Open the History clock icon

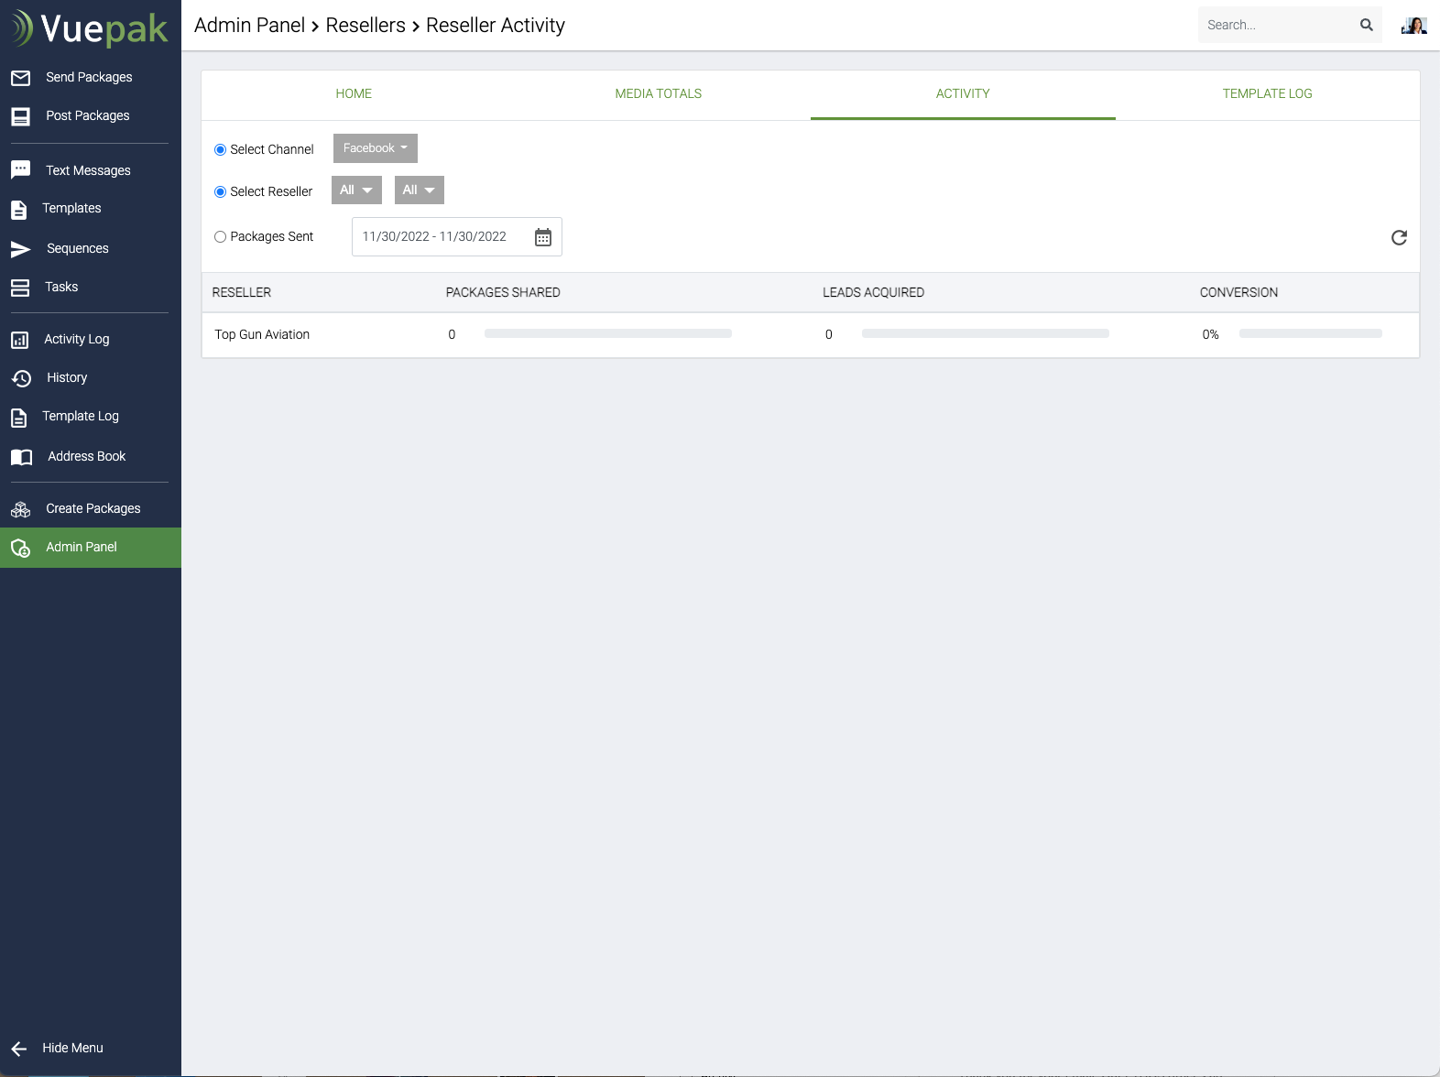(21, 378)
